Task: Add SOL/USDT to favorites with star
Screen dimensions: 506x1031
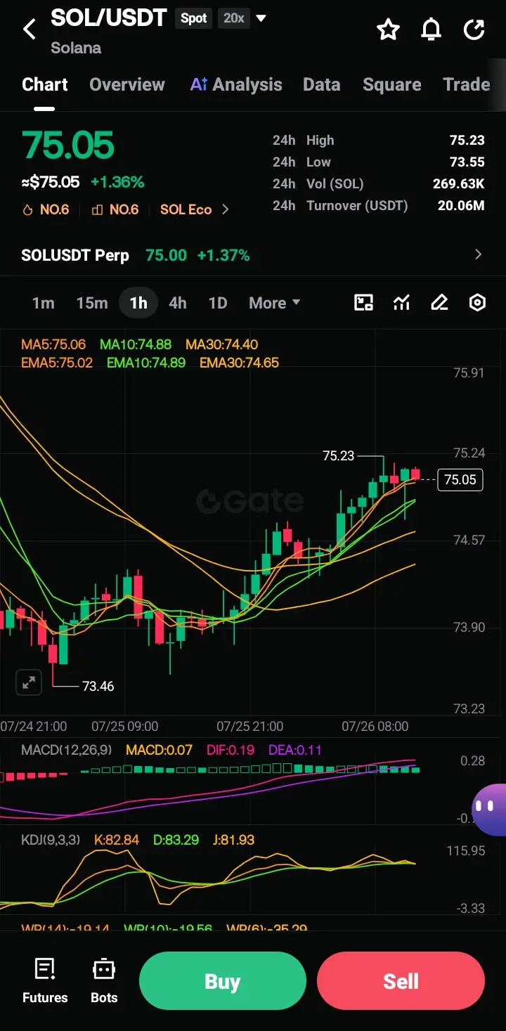Action: 388,29
